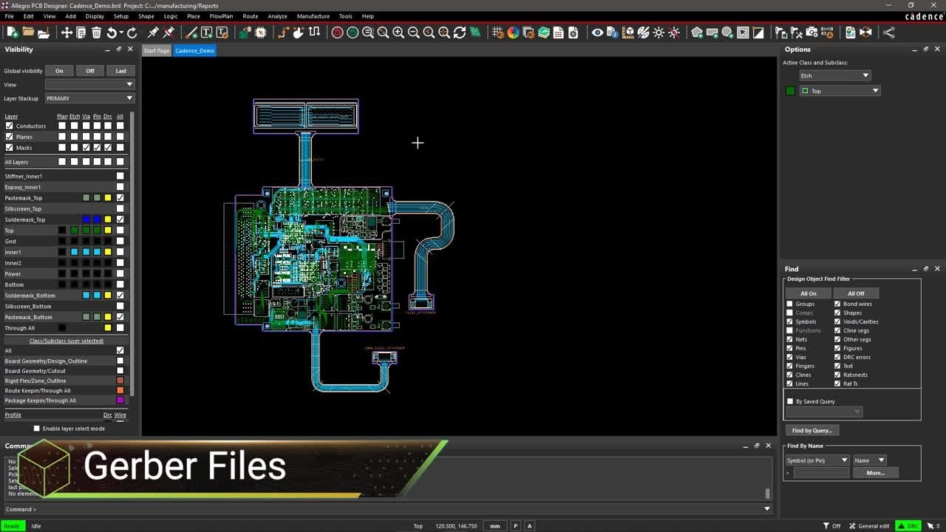Select the add rectangle shape icon

point(712,33)
